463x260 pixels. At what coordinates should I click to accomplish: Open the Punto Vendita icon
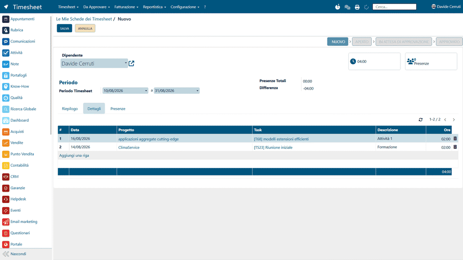click(5, 154)
